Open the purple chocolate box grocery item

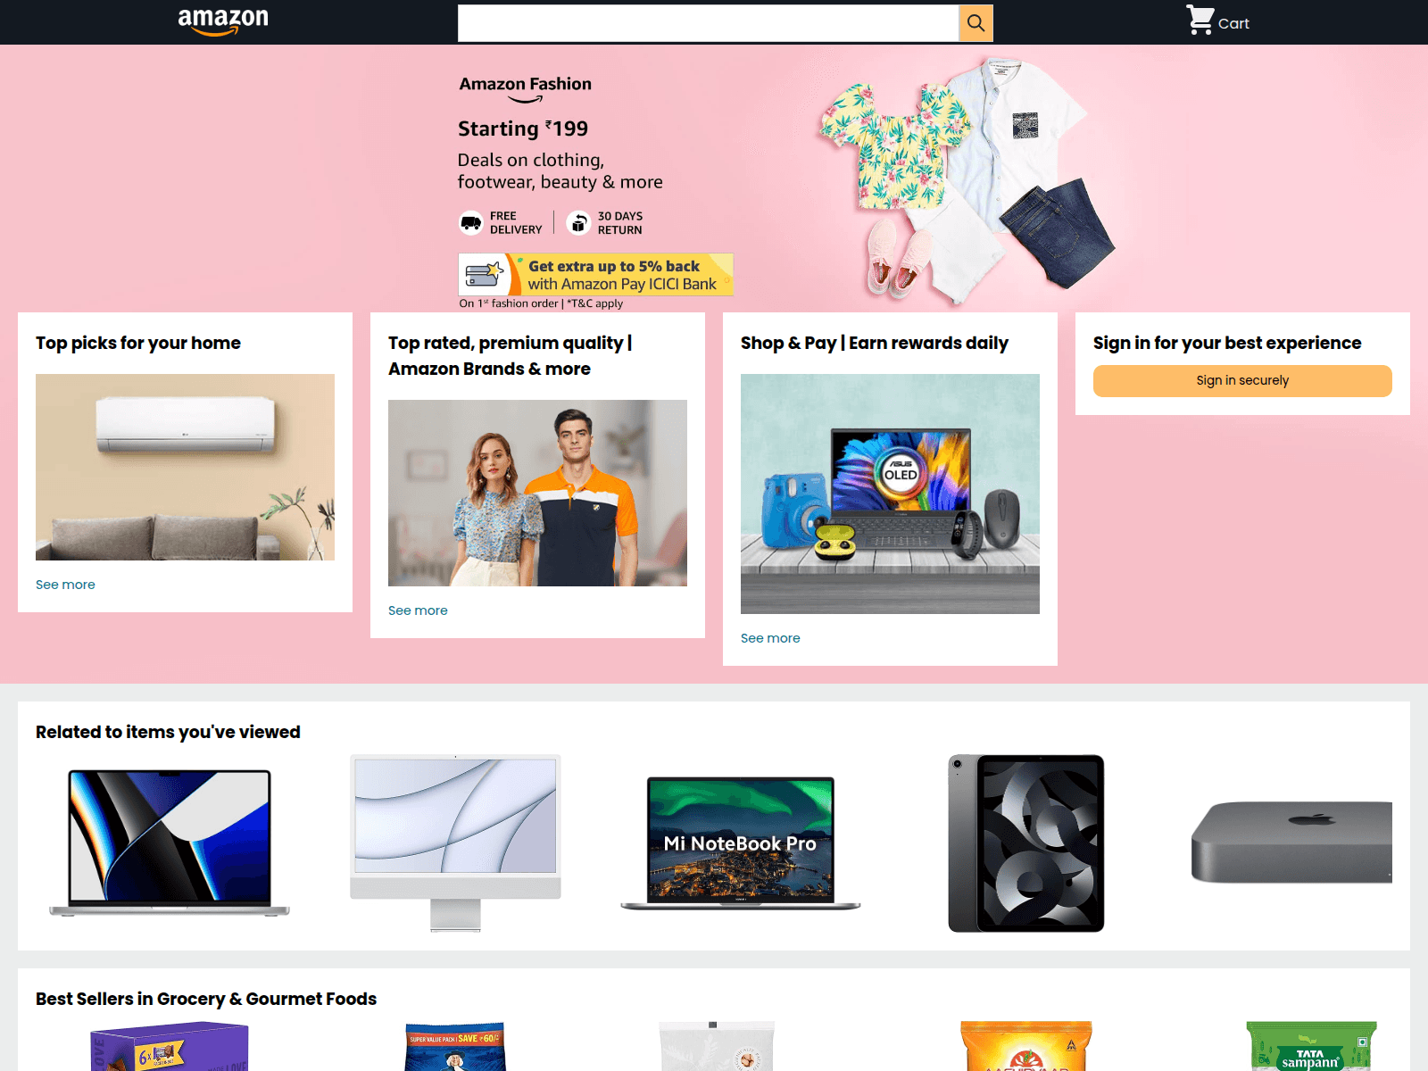(x=170, y=1046)
